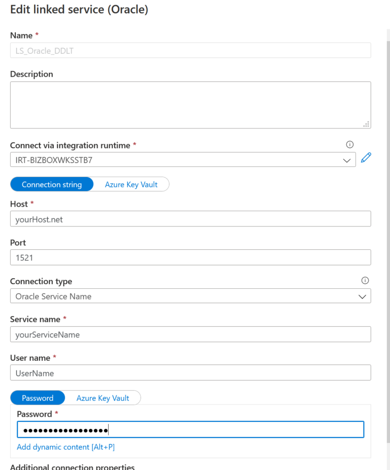Click the Host field containing yourHost.net

(x=190, y=219)
